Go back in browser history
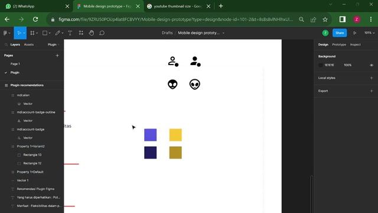This screenshot has width=378, height=213. coord(7,20)
